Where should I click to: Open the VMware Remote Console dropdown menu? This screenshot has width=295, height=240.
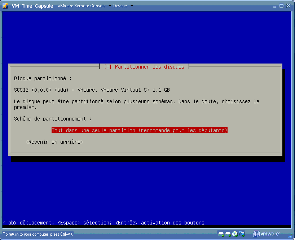(x=84, y=6)
